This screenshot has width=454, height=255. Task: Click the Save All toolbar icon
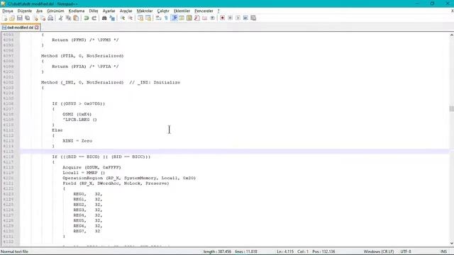[x=28, y=18]
